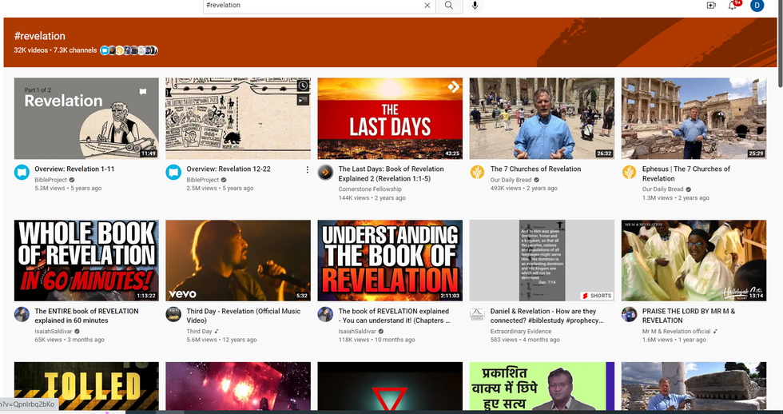Open BibleProject channel name under Revelation 1-11
Viewport: 783px width, 414px height.
[50, 180]
